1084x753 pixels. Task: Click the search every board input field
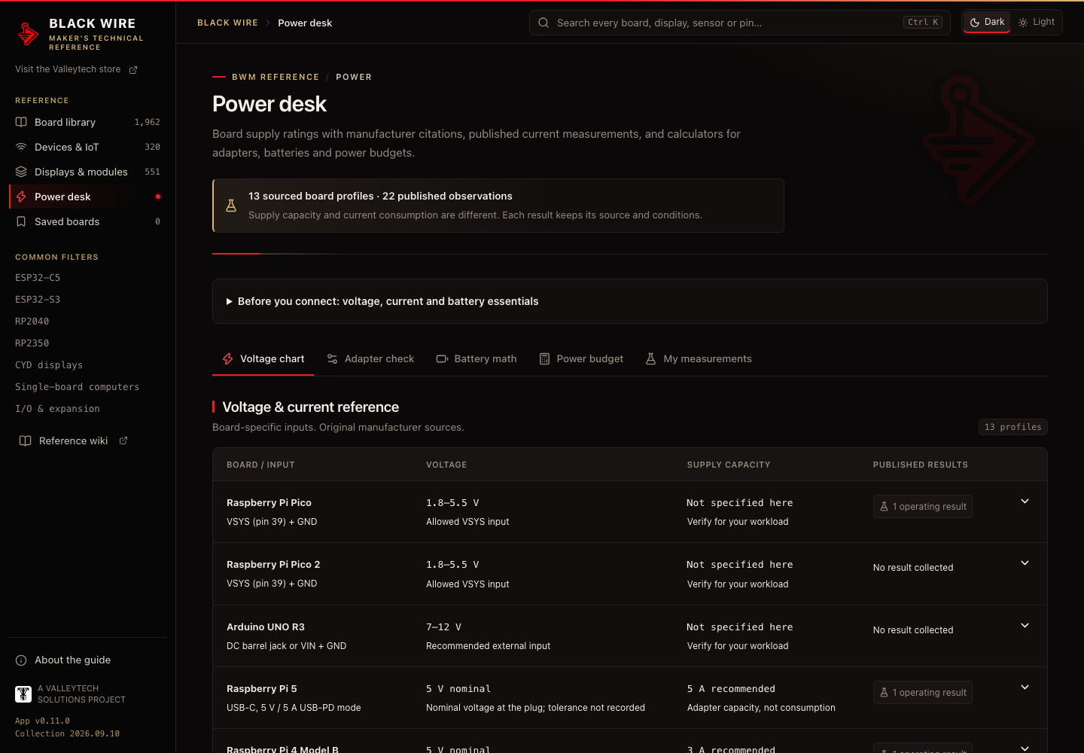(x=740, y=23)
